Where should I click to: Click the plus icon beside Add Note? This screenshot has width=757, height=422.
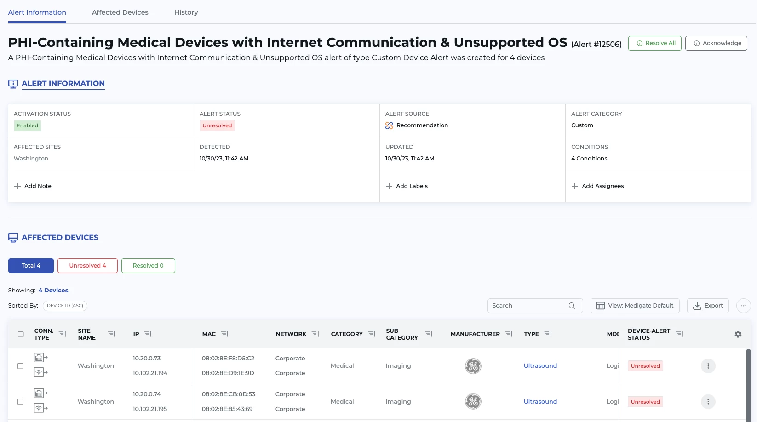pos(17,186)
